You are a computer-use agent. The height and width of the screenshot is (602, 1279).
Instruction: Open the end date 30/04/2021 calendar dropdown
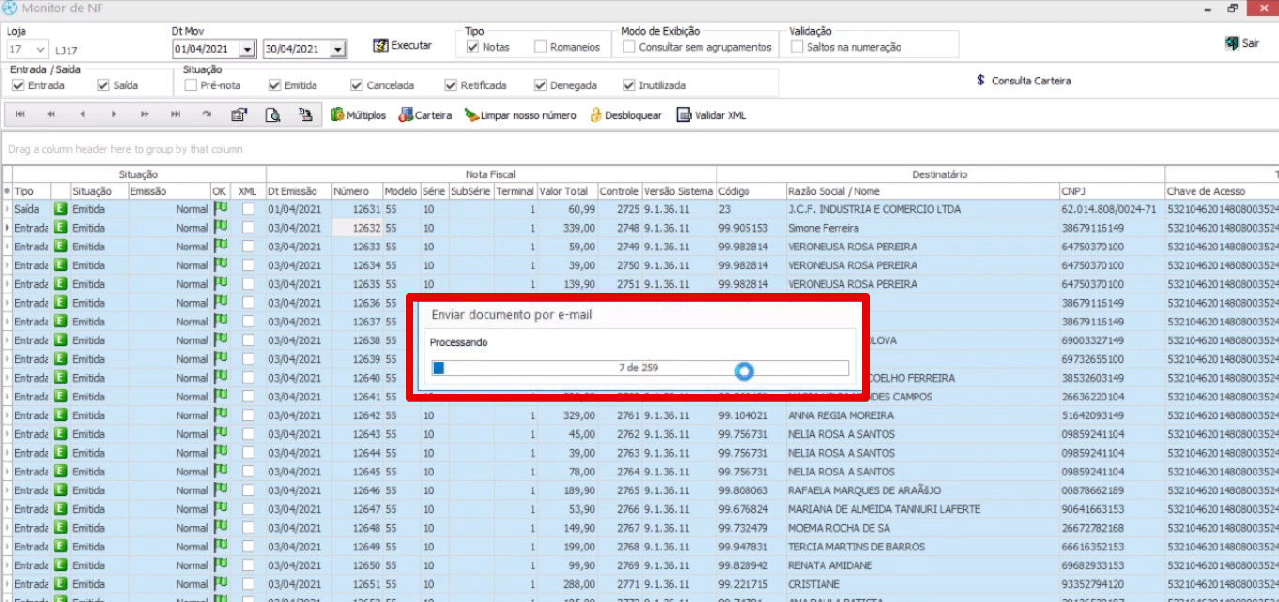click(338, 49)
